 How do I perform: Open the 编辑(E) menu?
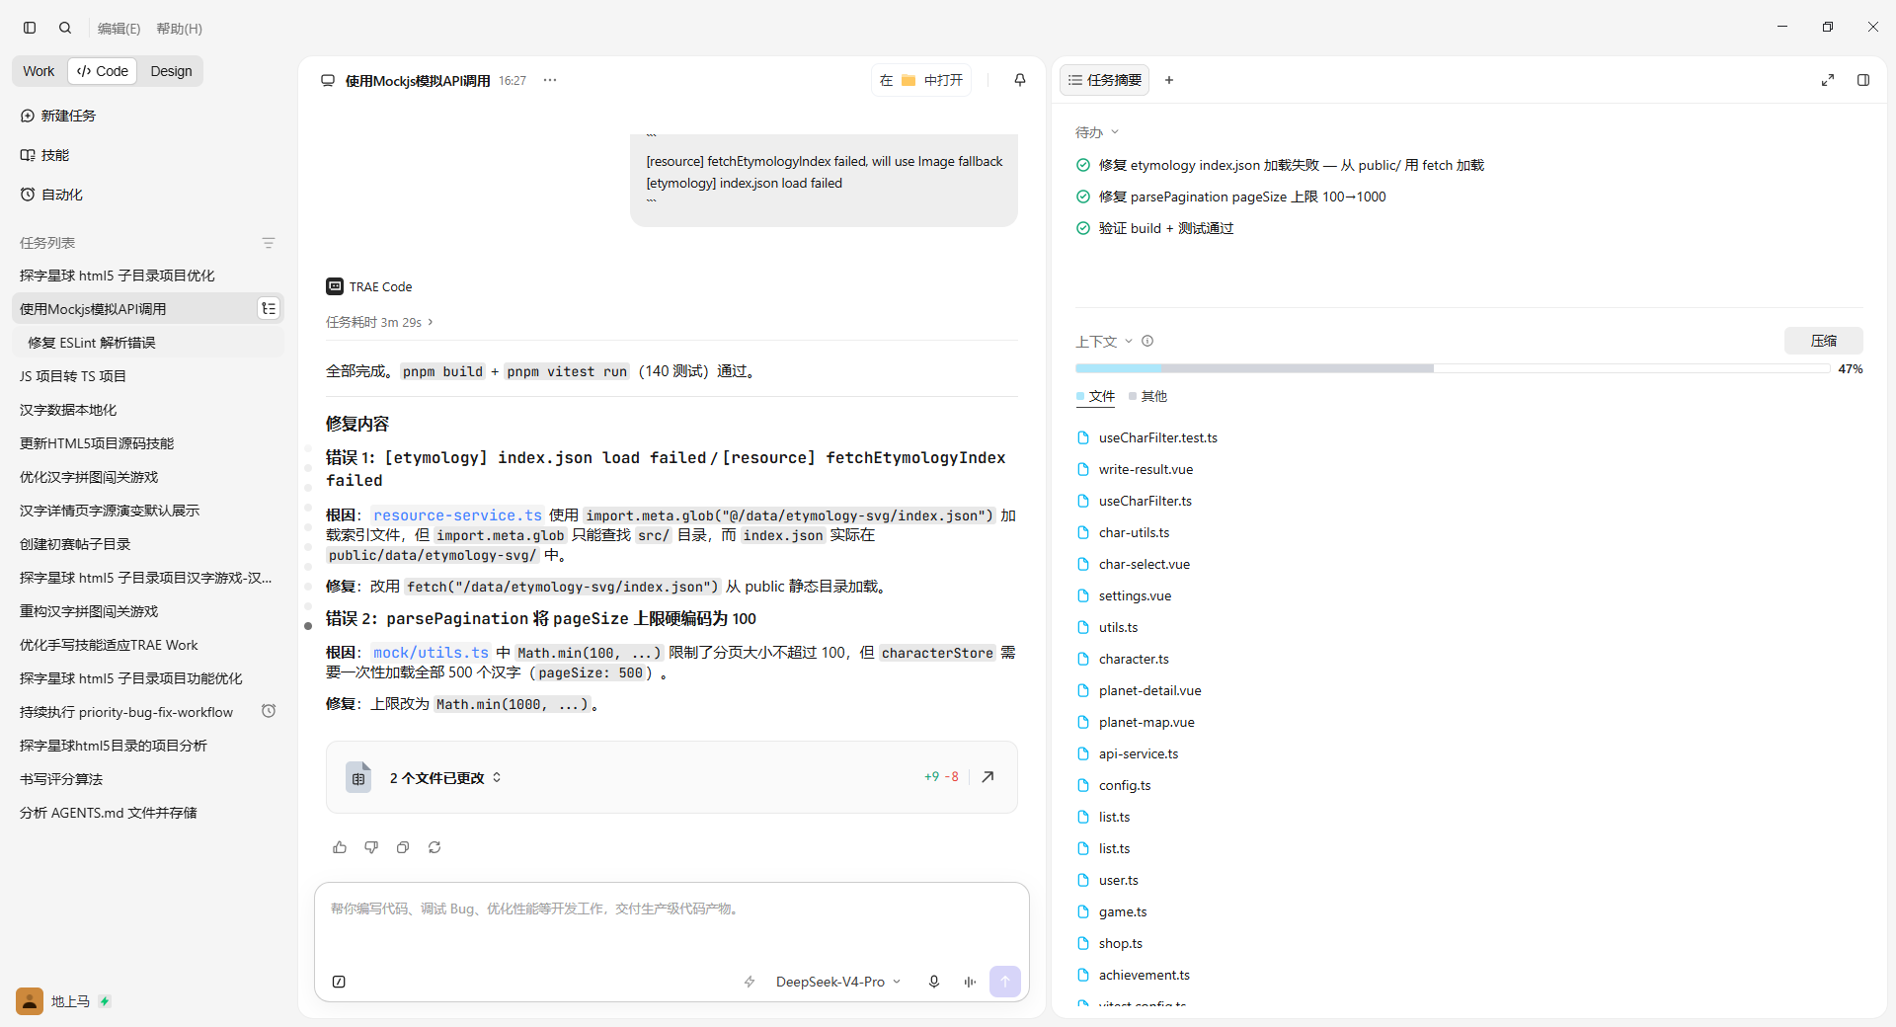[118, 29]
